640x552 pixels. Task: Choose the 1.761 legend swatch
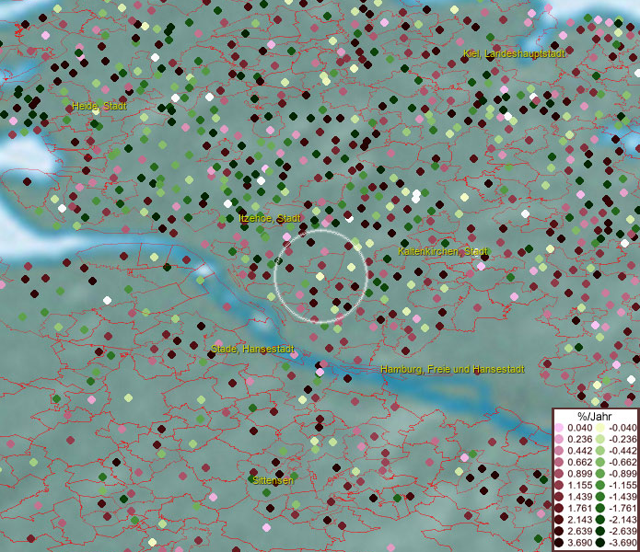click(559, 509)
